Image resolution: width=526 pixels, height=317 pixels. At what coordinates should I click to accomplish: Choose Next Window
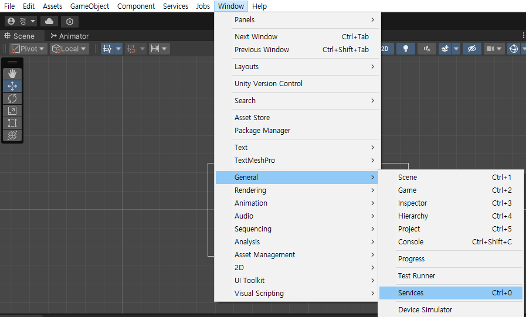coord(297,36)
